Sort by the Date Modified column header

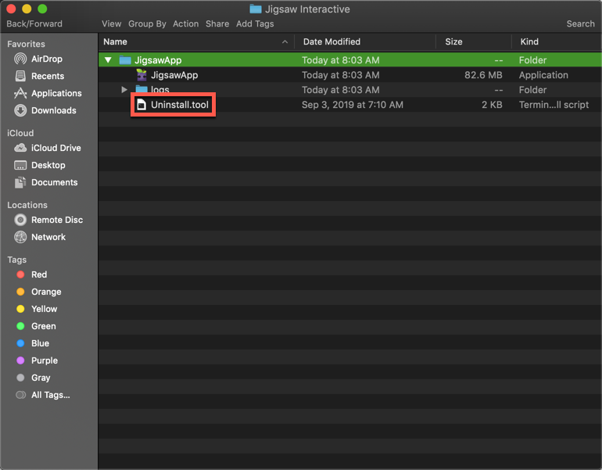point(331,41)
